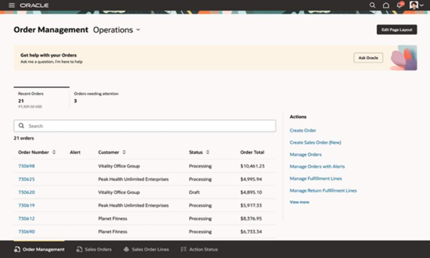Open the hamburger navigation menu
Screen dimensions: 430x258
click(x=11, y=5)
